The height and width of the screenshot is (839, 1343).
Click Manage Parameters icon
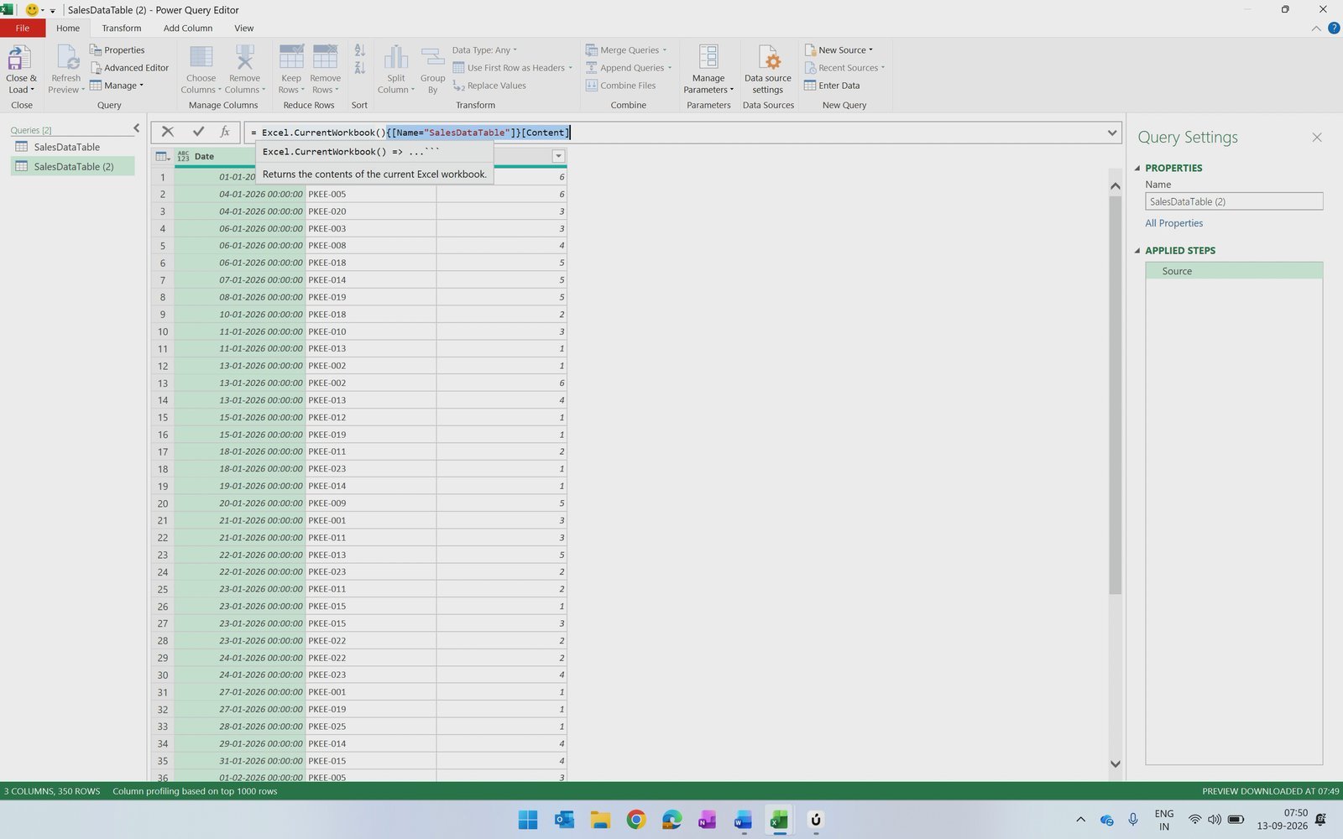(x=708, y=57)
